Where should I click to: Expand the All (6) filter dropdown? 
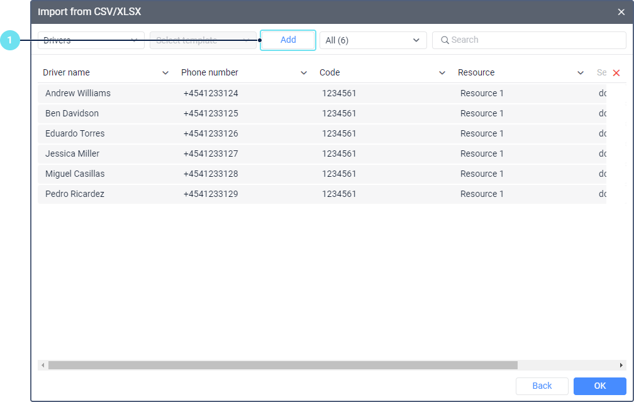click(373, 40)
